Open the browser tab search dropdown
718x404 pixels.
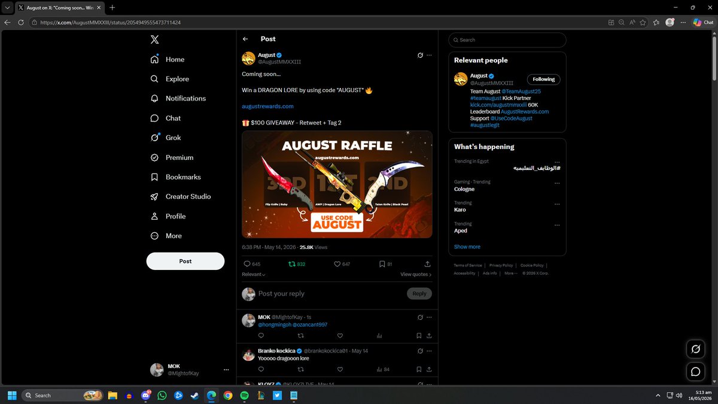7,8
